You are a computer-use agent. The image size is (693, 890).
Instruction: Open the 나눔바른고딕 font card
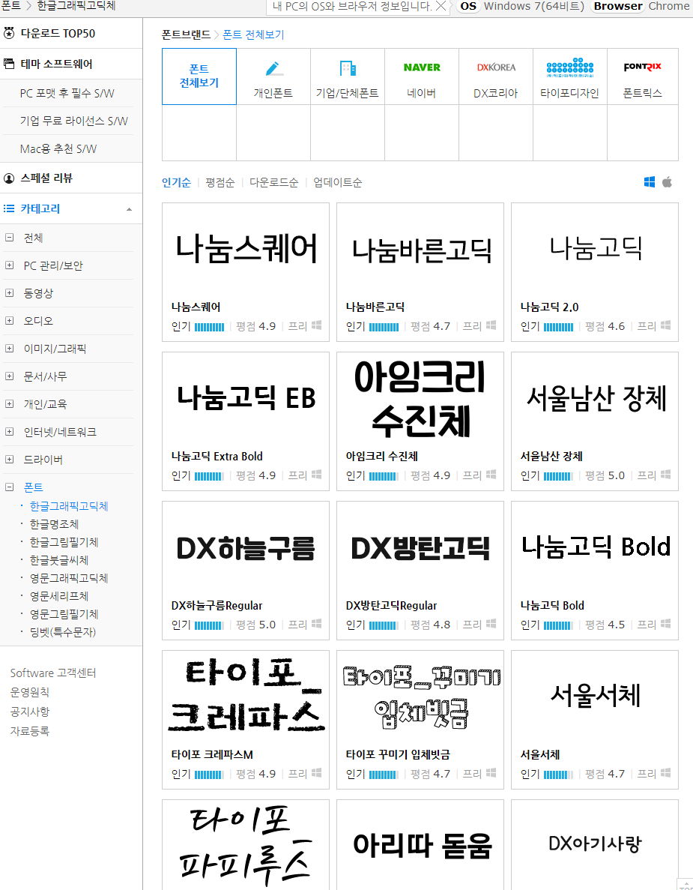coord(420,272)
